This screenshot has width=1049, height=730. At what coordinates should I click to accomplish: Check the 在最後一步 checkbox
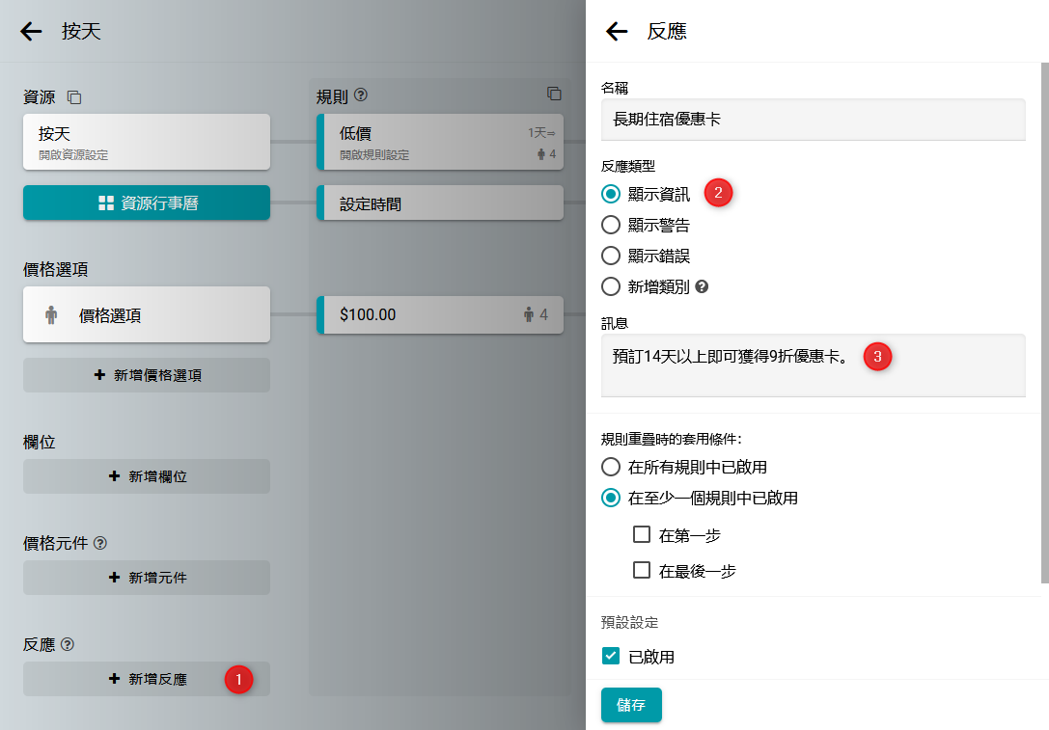pyautogui.click(x=642, y=571)
